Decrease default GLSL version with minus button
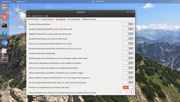This screenshot has height=102, width=180. tap(127, 93)
